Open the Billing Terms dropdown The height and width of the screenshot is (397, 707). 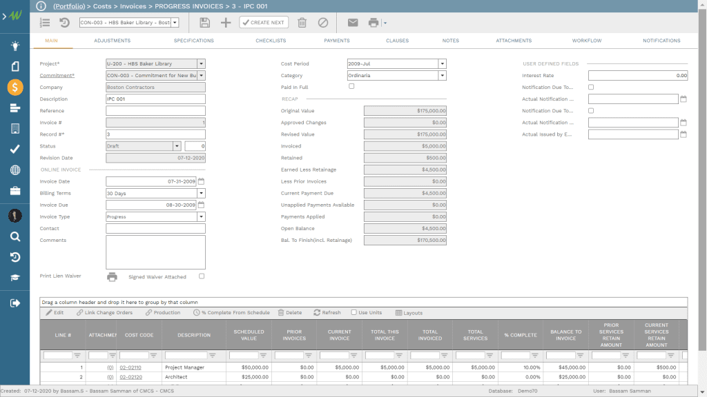pyautogui.click(x=201, y=193)
